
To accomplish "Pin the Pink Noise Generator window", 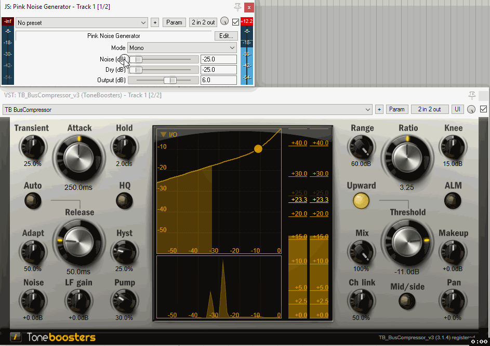I will coord(237,7).
